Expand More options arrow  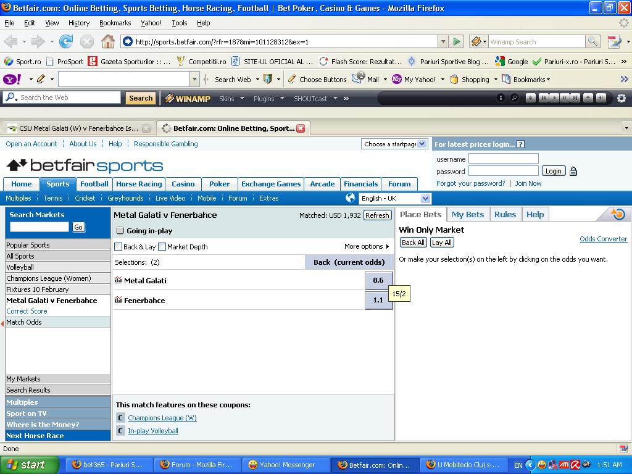388,246
